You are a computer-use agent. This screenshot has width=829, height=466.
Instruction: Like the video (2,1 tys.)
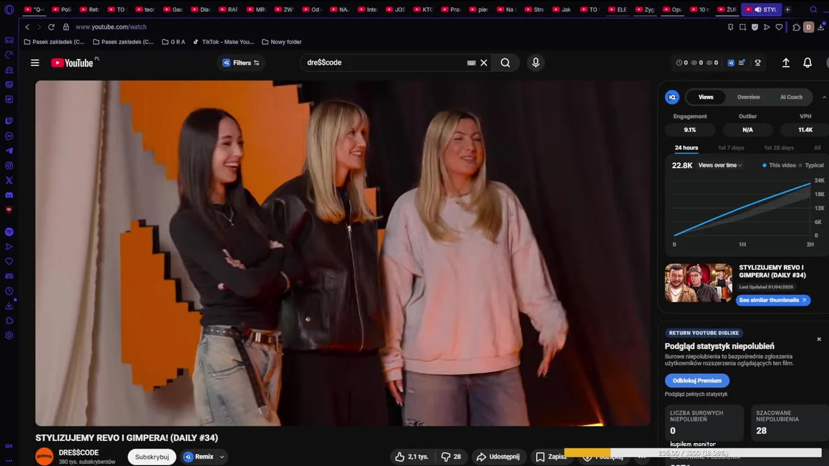coord(412,456)
